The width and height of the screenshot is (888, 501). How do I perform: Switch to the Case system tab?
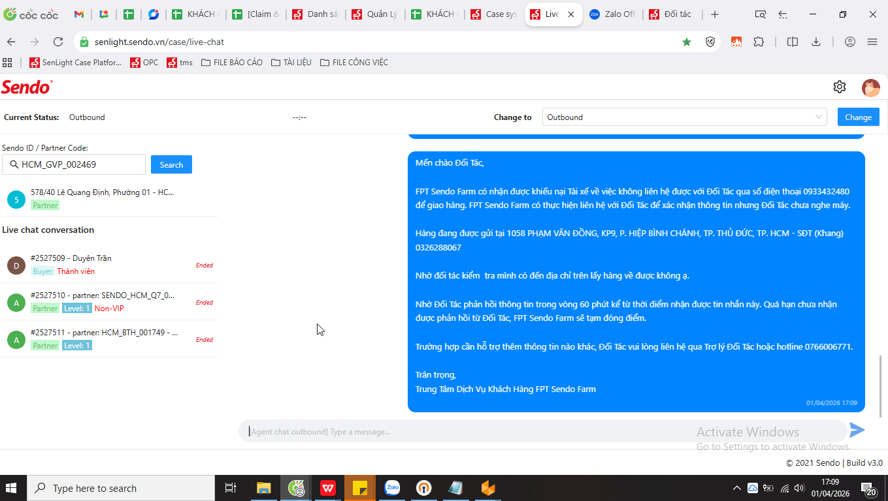point(493,14)
